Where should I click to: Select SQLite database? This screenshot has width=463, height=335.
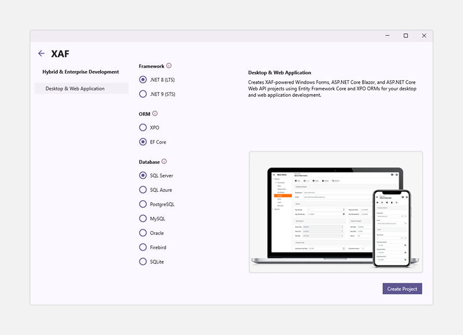coord(142,261)
